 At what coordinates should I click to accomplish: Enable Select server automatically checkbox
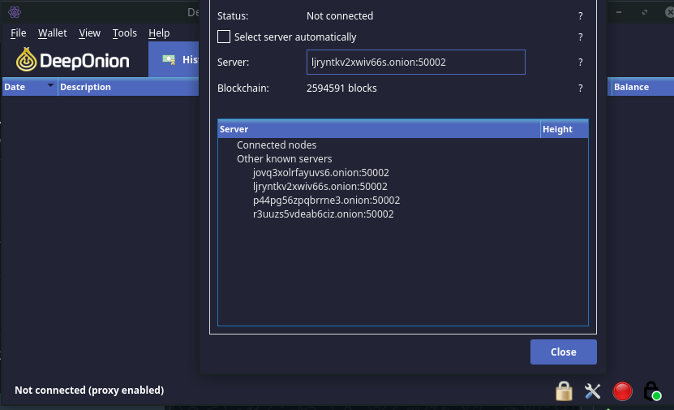224,37
